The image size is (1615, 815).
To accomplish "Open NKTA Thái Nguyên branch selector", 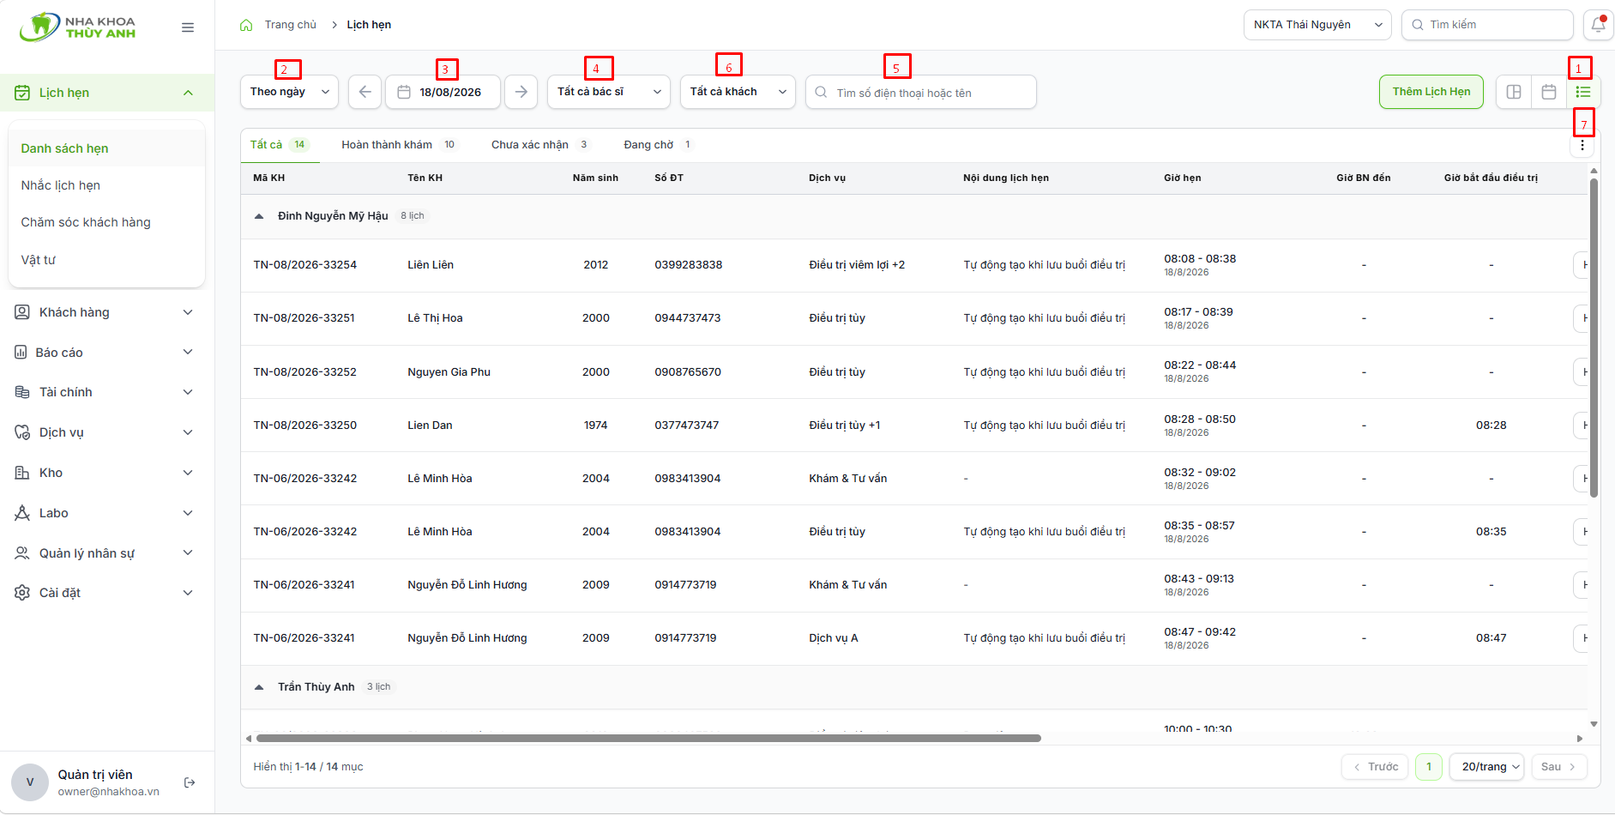I will pos(1317,25).
